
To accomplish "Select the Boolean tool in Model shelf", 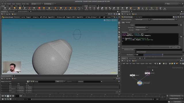I will [114, 8].
